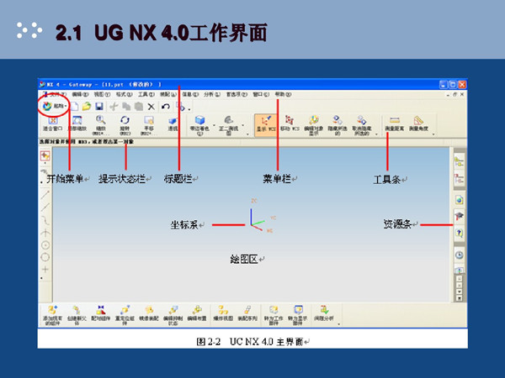Click 添加现有的组件 Add existing component icon
This screenshot has width=505, height=378.
click(52, 315)
